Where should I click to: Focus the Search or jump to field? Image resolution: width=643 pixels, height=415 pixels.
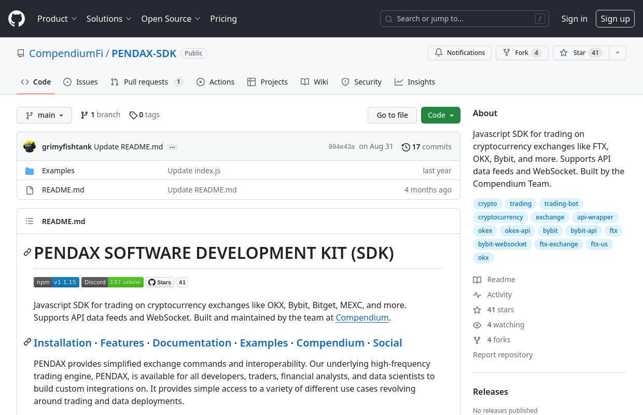[465, 19]
